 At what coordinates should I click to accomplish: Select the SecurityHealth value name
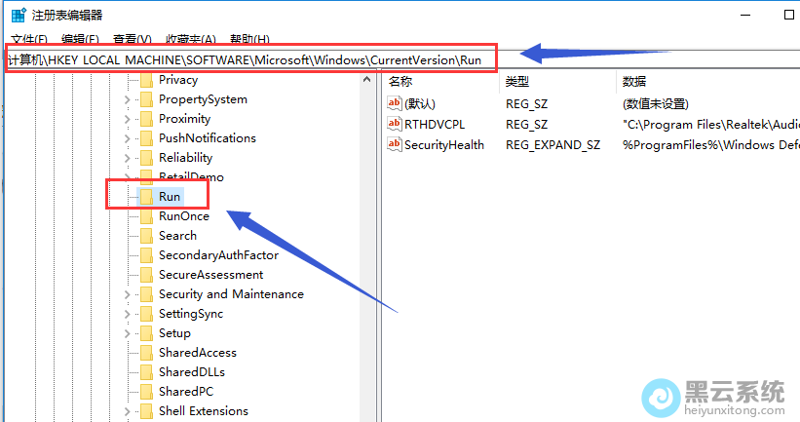point(444,145)
